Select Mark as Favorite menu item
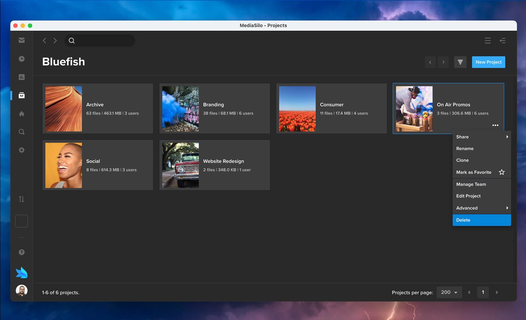526x320 pixels. (x=482, y=172)
